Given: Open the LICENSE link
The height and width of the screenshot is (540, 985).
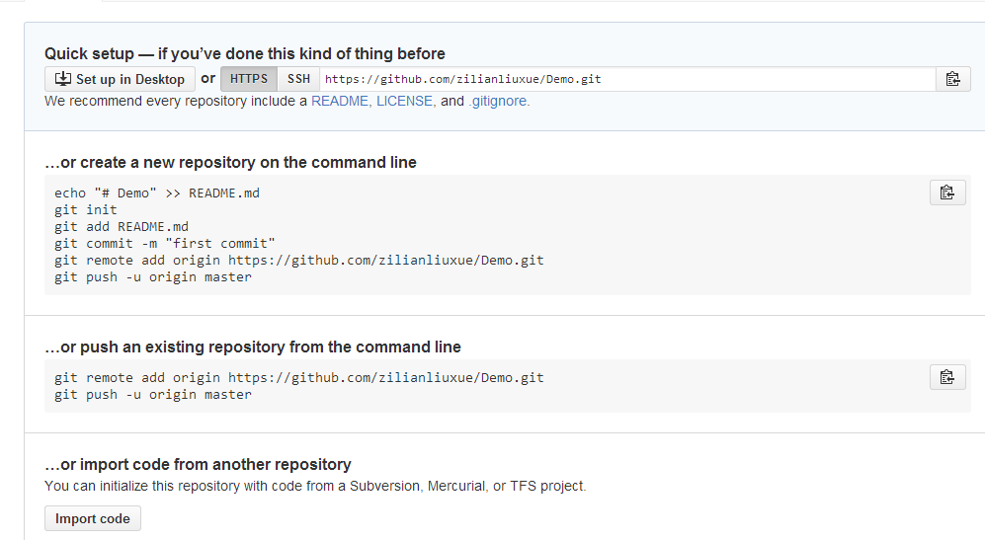Looking at the screenshot, I should click(x=404, y=101).
